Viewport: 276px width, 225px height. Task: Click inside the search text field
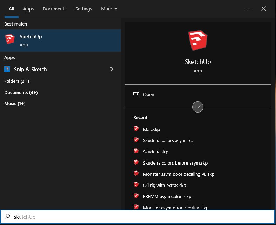pyautogui.click(x=140, y=217)
